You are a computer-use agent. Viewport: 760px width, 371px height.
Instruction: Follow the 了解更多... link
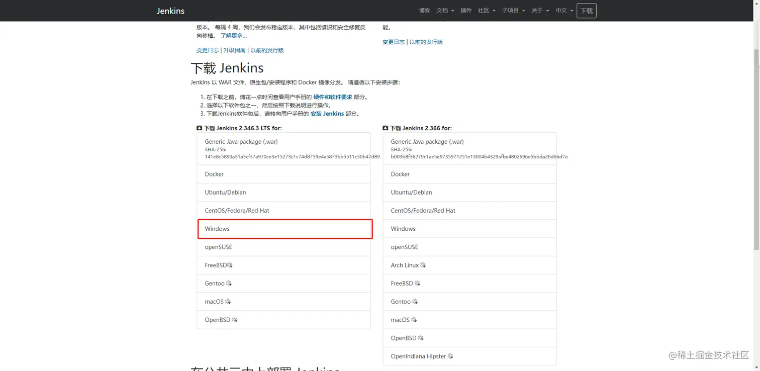pos(234,36)
